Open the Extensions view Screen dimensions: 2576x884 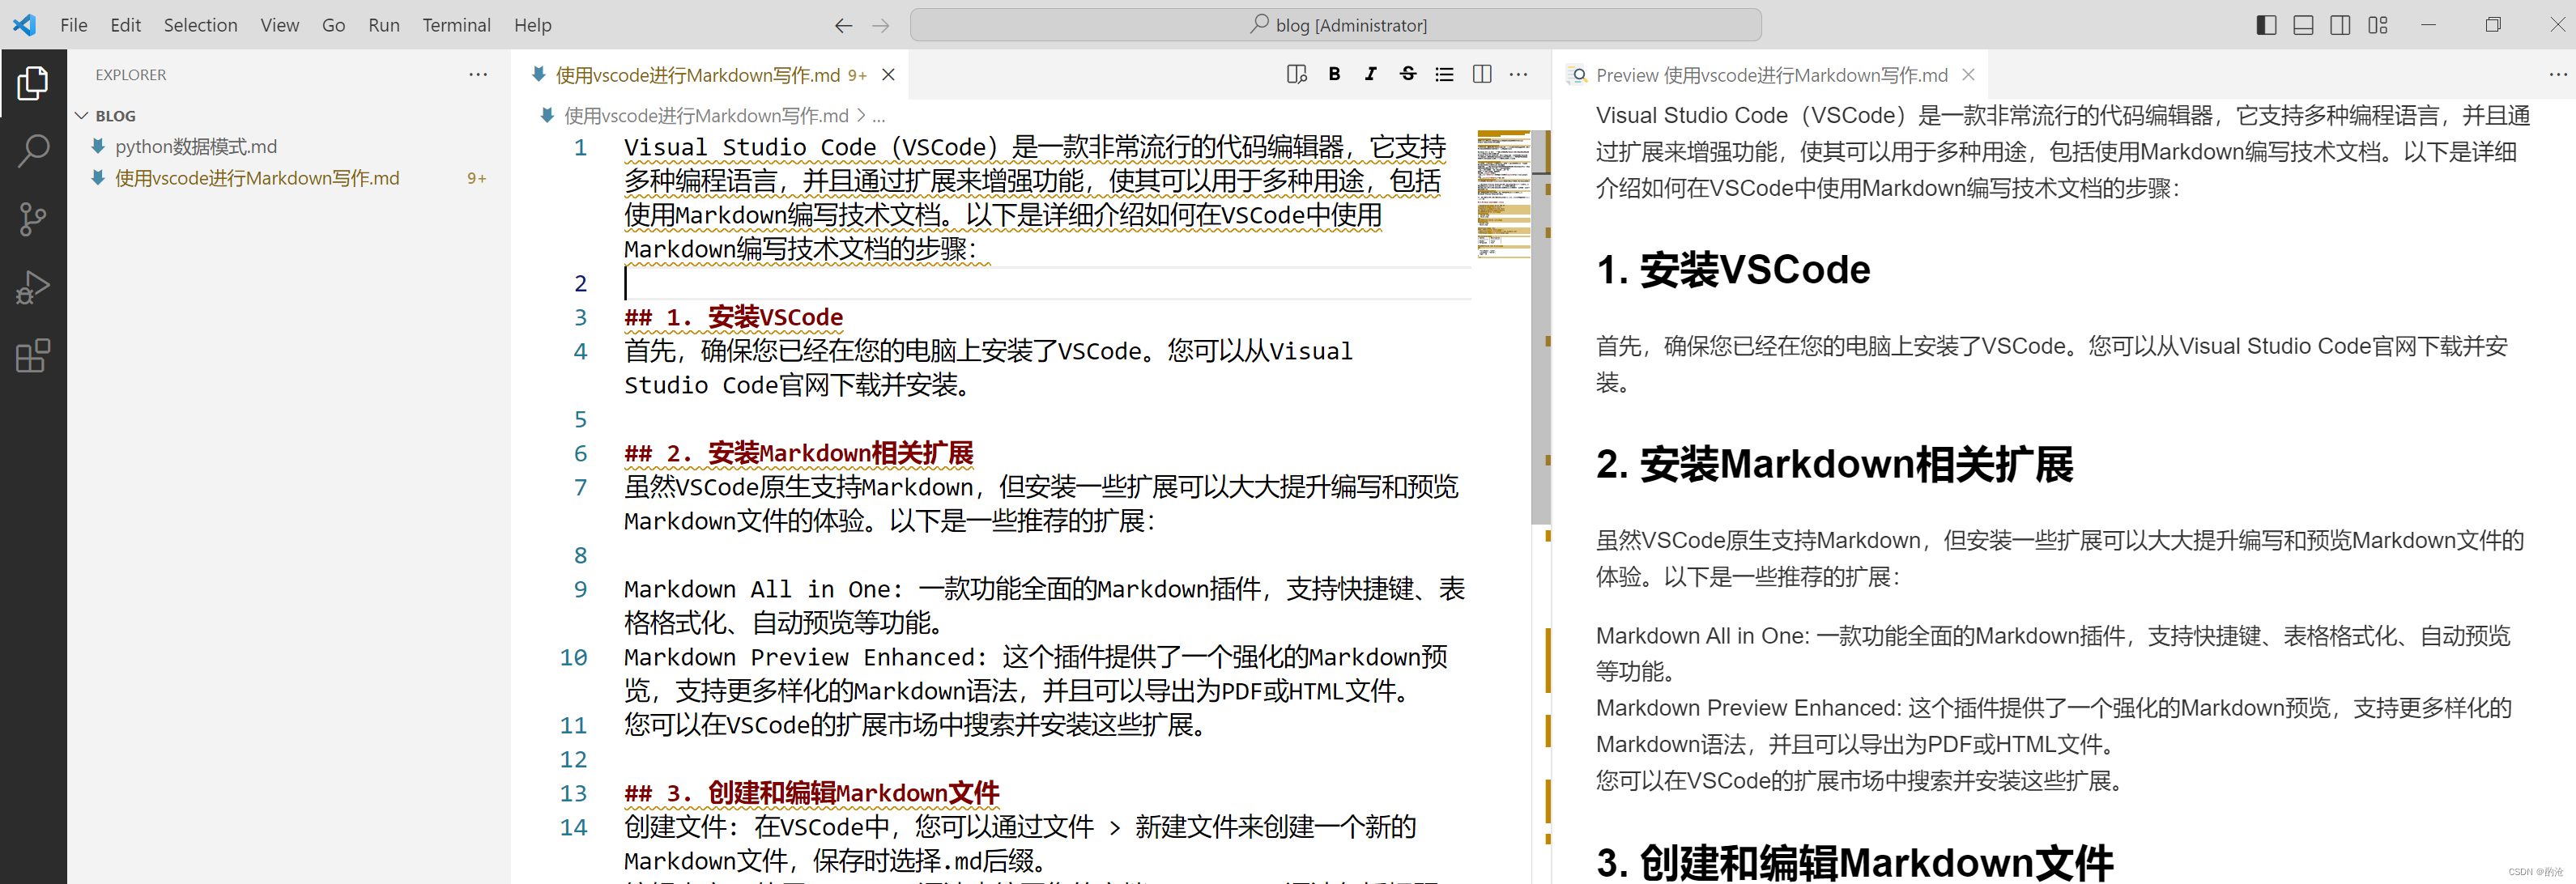(33, 356)
